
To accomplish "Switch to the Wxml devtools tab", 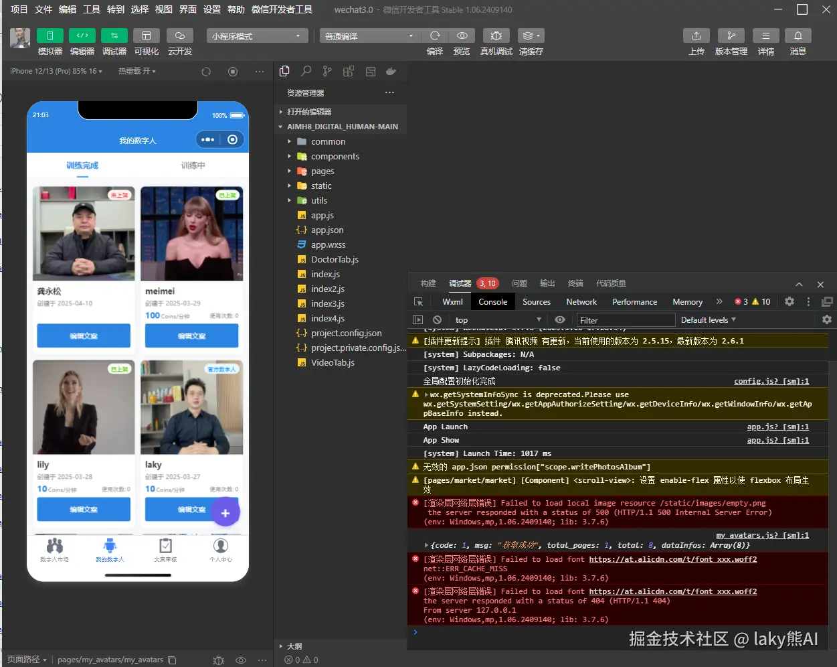I will [x=452, y=302].
